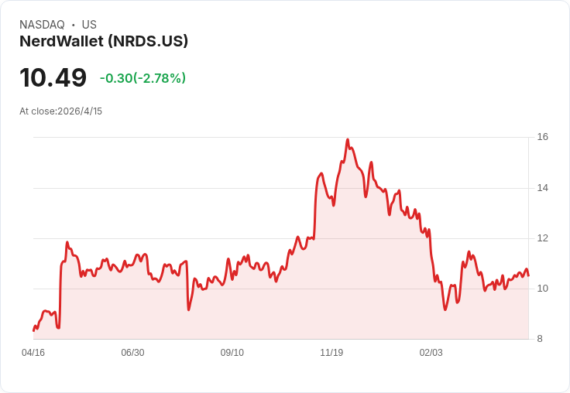Click the 8 price axis label
Screen dimensions: 570x393
[540, 339]
